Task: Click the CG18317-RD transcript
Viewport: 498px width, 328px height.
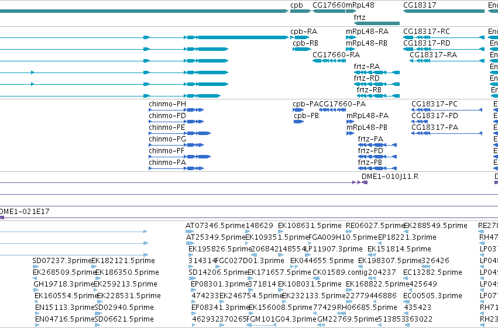Action: [444, 49]
